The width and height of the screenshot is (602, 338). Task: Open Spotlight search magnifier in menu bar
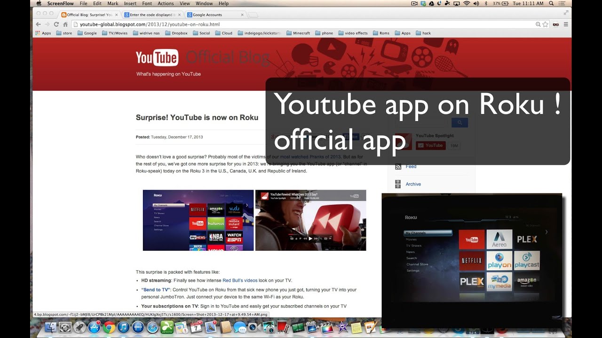pos(551,3)
